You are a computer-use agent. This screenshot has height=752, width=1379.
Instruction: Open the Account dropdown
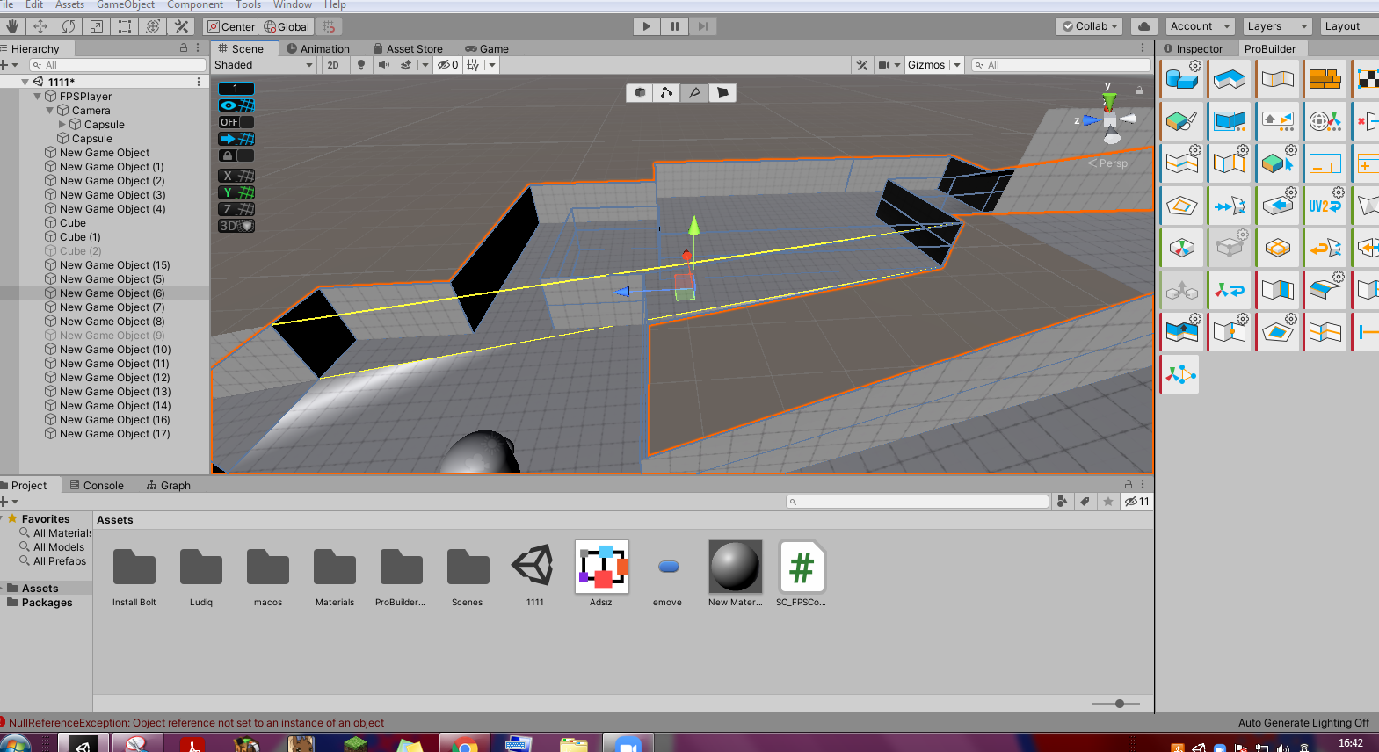1200,26
